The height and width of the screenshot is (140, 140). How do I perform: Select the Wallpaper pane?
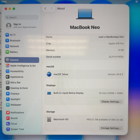(x=14, y=105)
